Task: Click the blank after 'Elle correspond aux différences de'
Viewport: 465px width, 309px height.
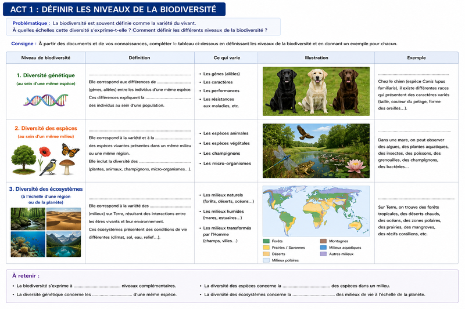Action: click(x=174, y=82)
